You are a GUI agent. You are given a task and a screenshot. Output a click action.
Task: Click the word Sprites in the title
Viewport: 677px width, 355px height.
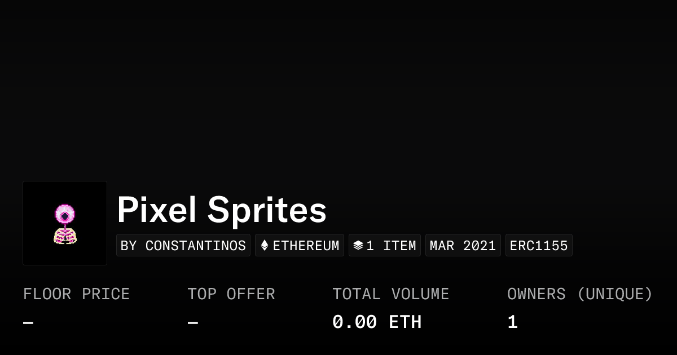[267, 210]
